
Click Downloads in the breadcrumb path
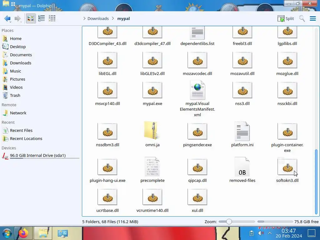click(98, 18)
